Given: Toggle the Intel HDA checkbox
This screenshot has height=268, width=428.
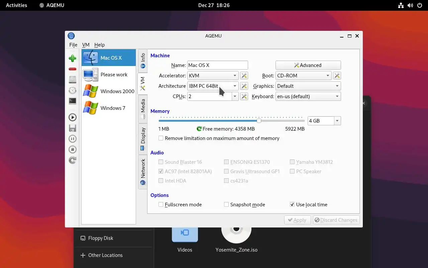Looking at the screenshot, I should (161, 181).
